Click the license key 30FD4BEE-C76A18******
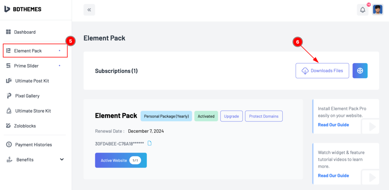Screen dimensions: 389x190 pos(119,143)
